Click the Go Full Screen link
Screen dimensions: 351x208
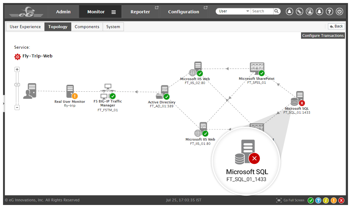294,200
